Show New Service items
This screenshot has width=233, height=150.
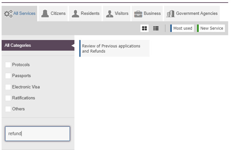click(211, 28)
